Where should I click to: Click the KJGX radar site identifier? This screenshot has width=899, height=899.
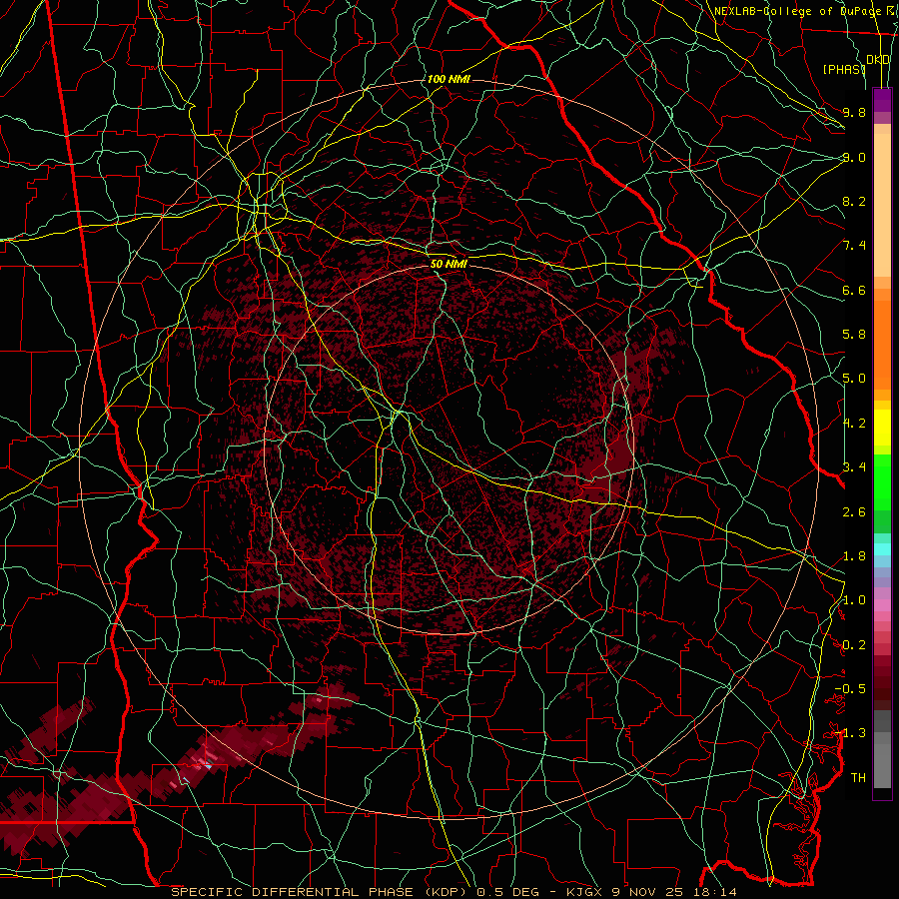(583, 892)
